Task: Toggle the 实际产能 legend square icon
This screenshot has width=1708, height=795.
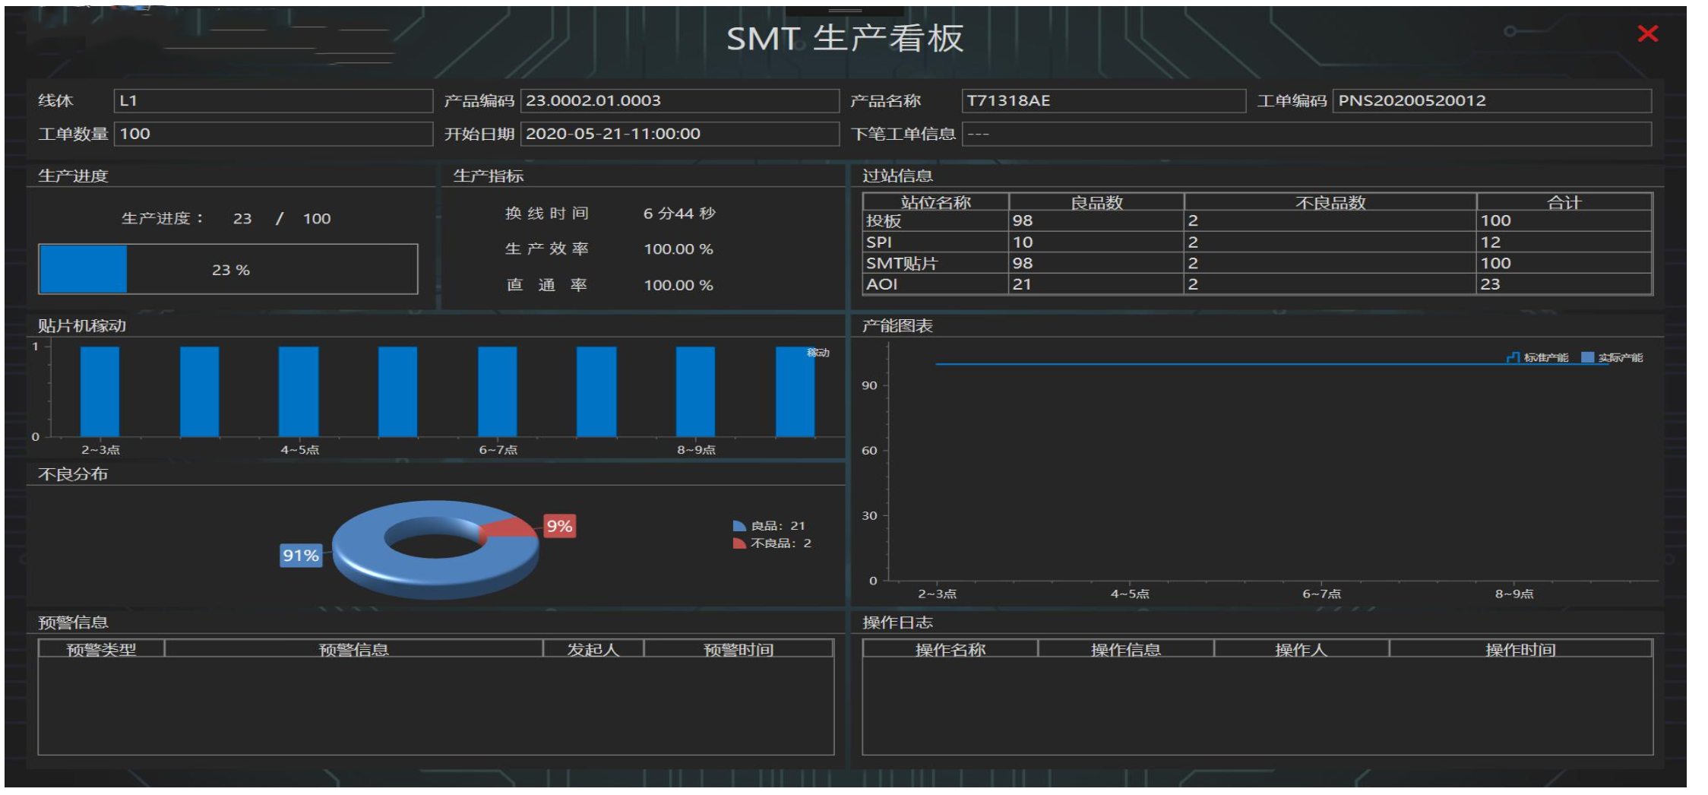Action: pyautogui.click(x=1587, y=357)
